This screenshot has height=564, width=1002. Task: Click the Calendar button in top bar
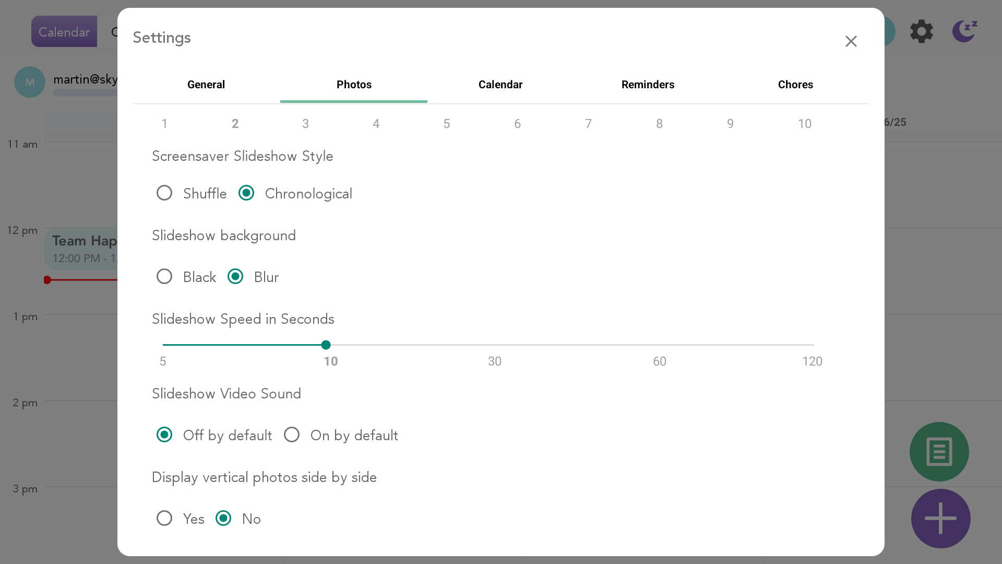(64, 32)
